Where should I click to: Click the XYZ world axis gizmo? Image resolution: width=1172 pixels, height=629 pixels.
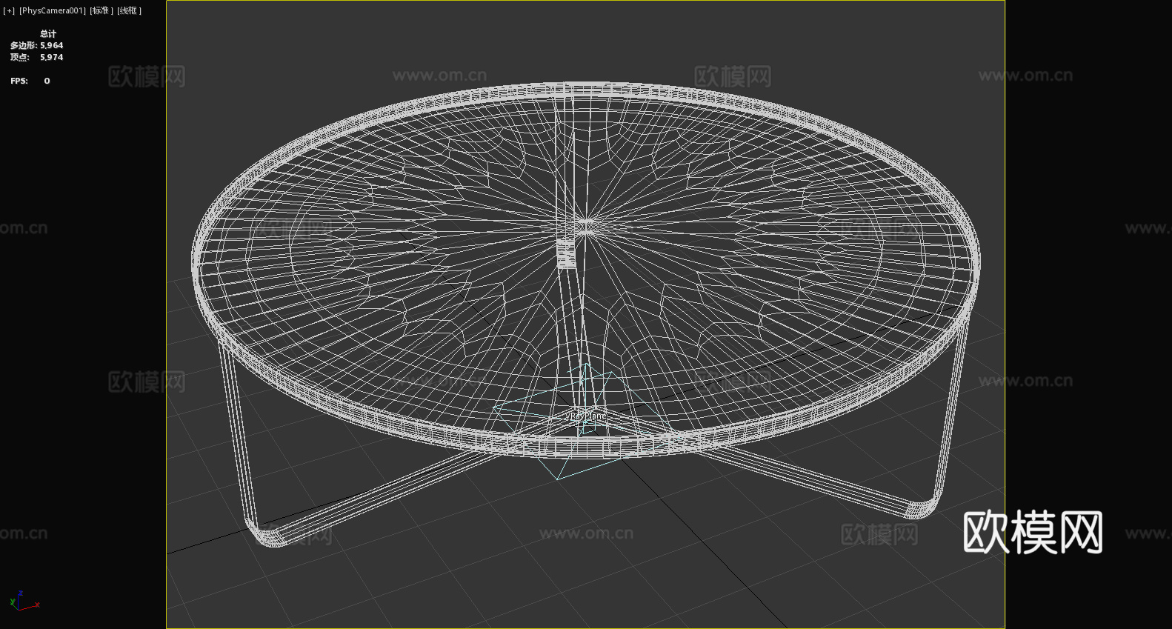24,600
